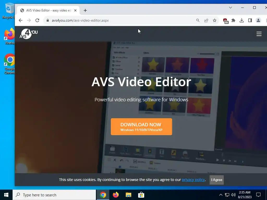Open the taskbar clock and date

pos(245,195)
